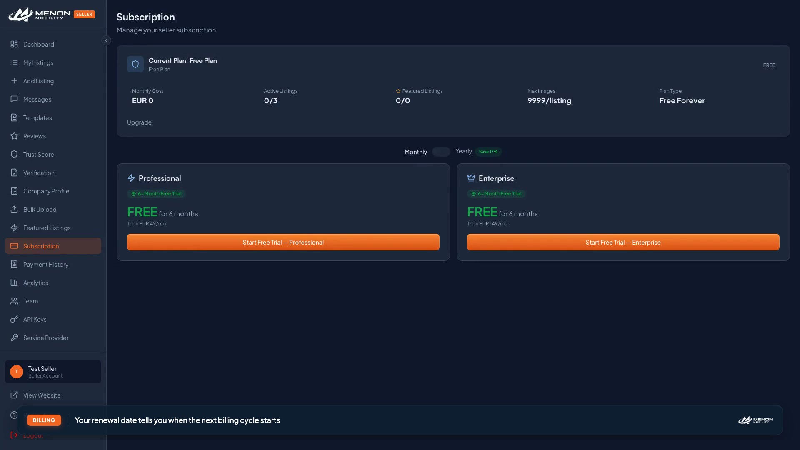
Task: Click the Subscription card icon
Action: click(x=14, y=246)
